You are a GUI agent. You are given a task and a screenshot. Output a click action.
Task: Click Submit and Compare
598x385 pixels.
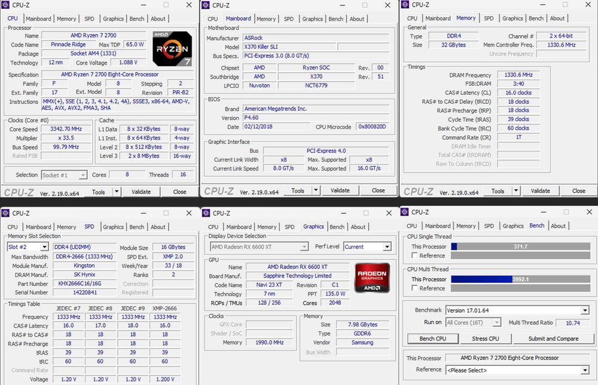tap(553, 338)
